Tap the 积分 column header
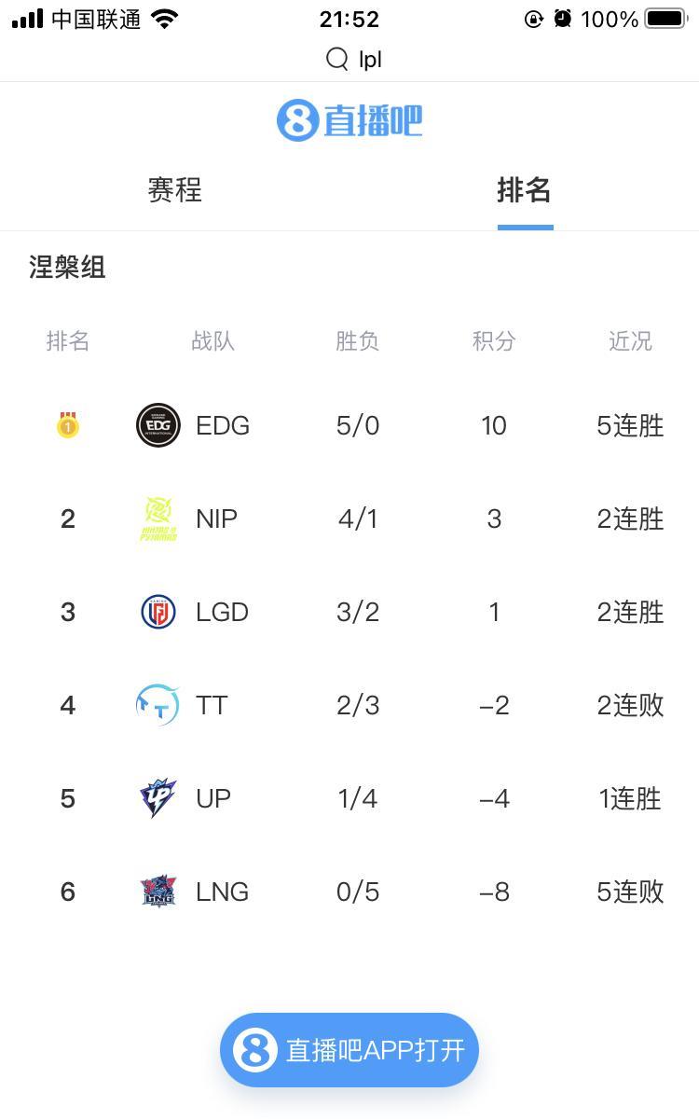Image resolution: width=699 pixels, height=1120 pixels. point(493,341)
